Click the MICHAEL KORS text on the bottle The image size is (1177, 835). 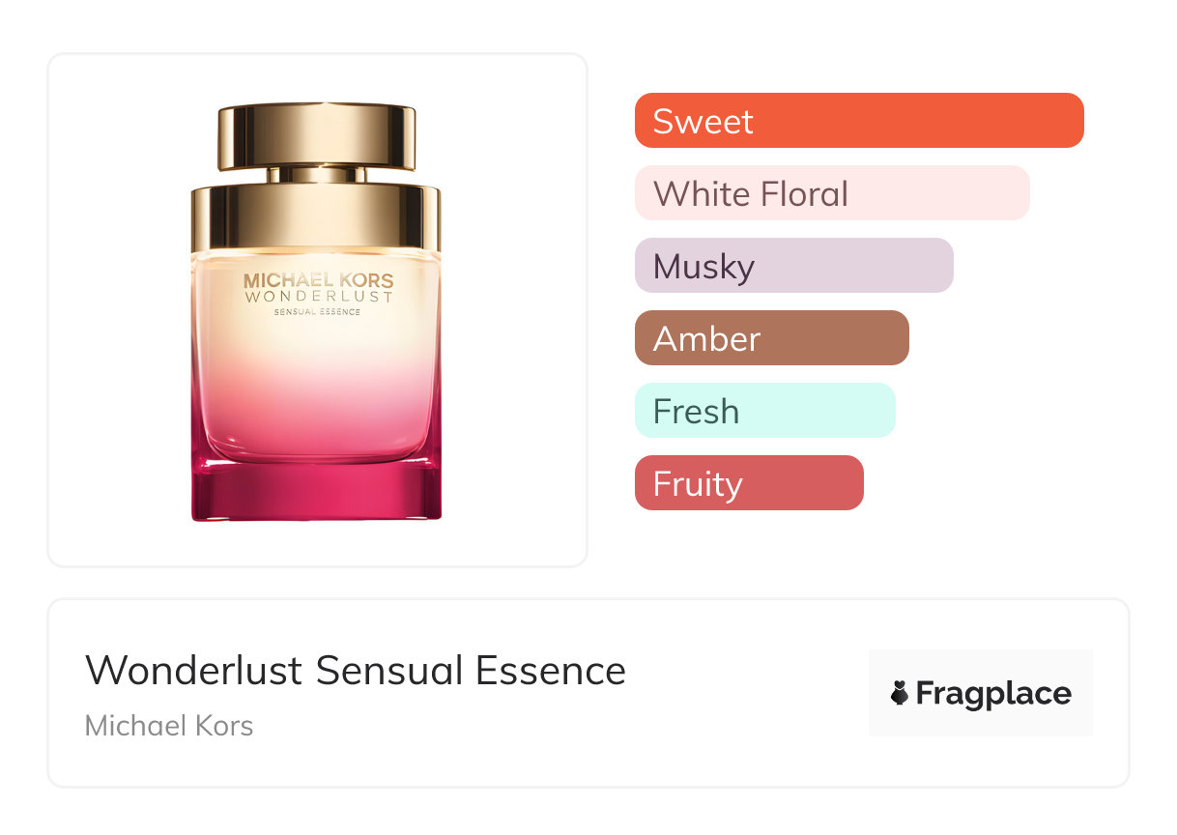click(318, 281)
